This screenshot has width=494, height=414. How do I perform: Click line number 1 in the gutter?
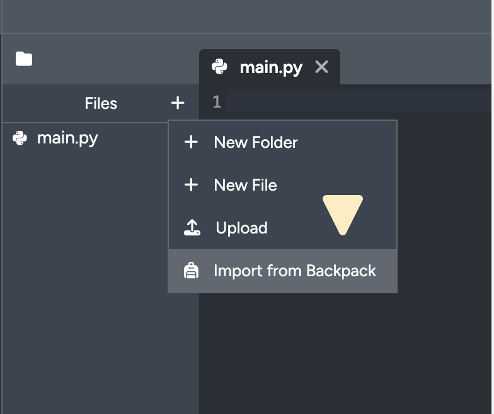pos(217,102)
